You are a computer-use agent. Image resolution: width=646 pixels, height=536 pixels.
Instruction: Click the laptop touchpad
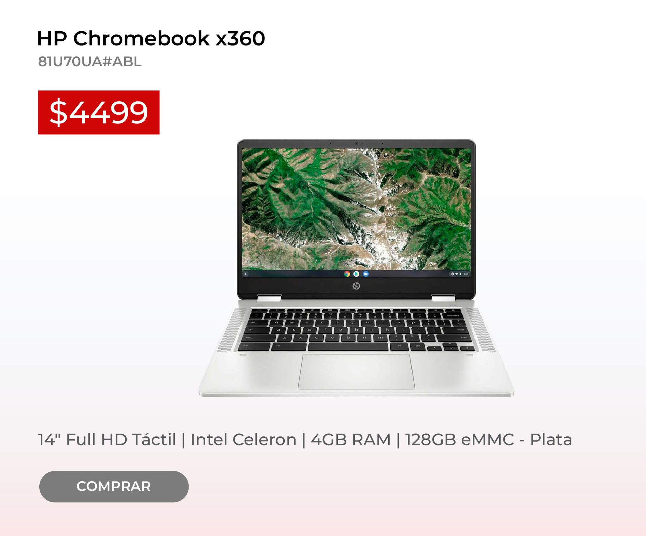pos(356,372)
